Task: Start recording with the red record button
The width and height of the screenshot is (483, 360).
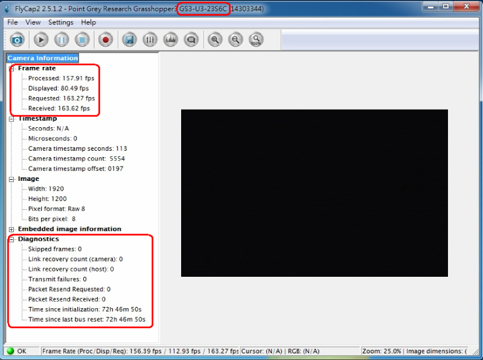Action: point(106,40)
